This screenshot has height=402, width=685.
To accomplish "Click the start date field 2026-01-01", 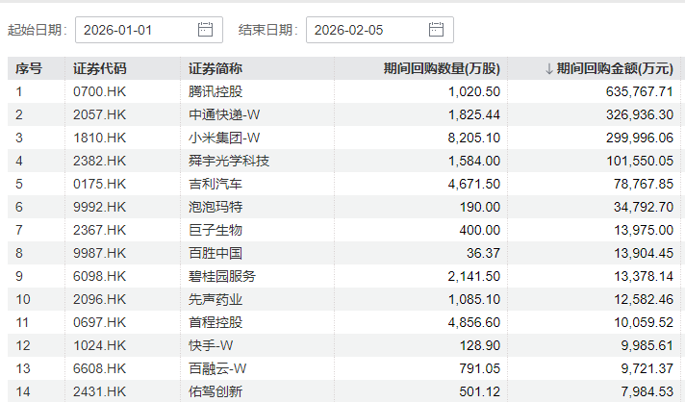I will point(135,30).
